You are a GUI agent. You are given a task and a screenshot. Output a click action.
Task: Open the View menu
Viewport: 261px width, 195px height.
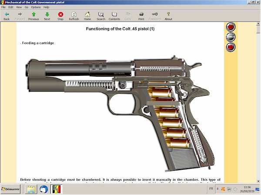click(x=19, y=7)
